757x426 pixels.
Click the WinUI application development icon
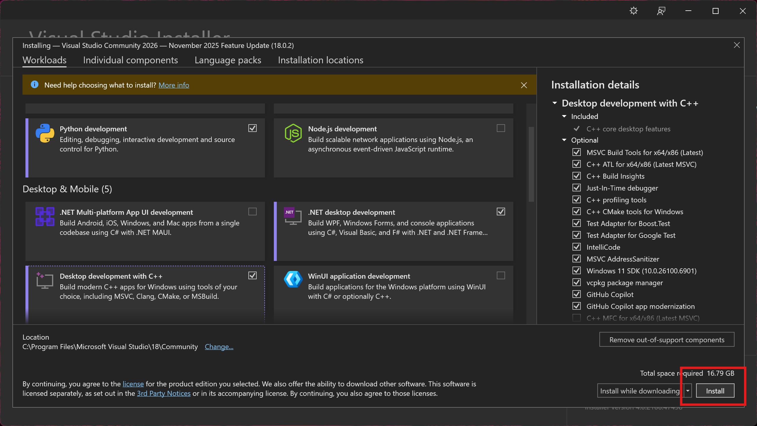pyautogui.click(x=293, y=279)
